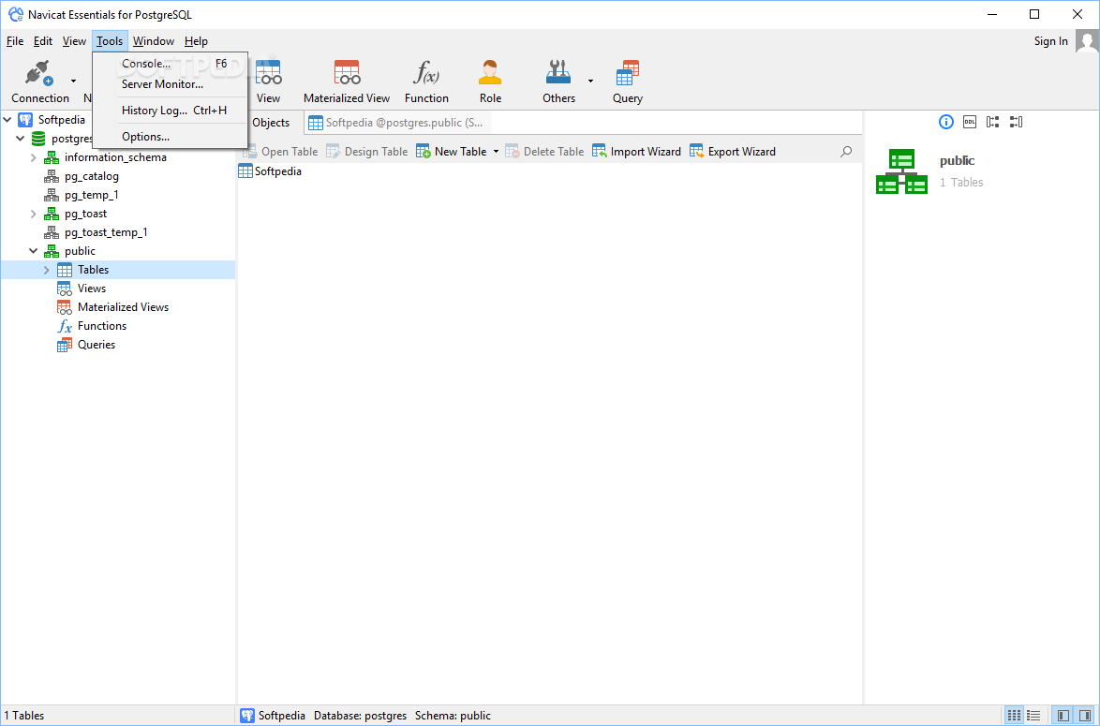Viewport: 1100px width, 726px height.
Task: Switch to the Objects tab
Action: point(270,123)
